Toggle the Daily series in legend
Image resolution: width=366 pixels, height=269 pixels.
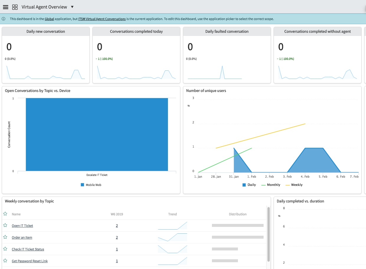pos(249,185)
